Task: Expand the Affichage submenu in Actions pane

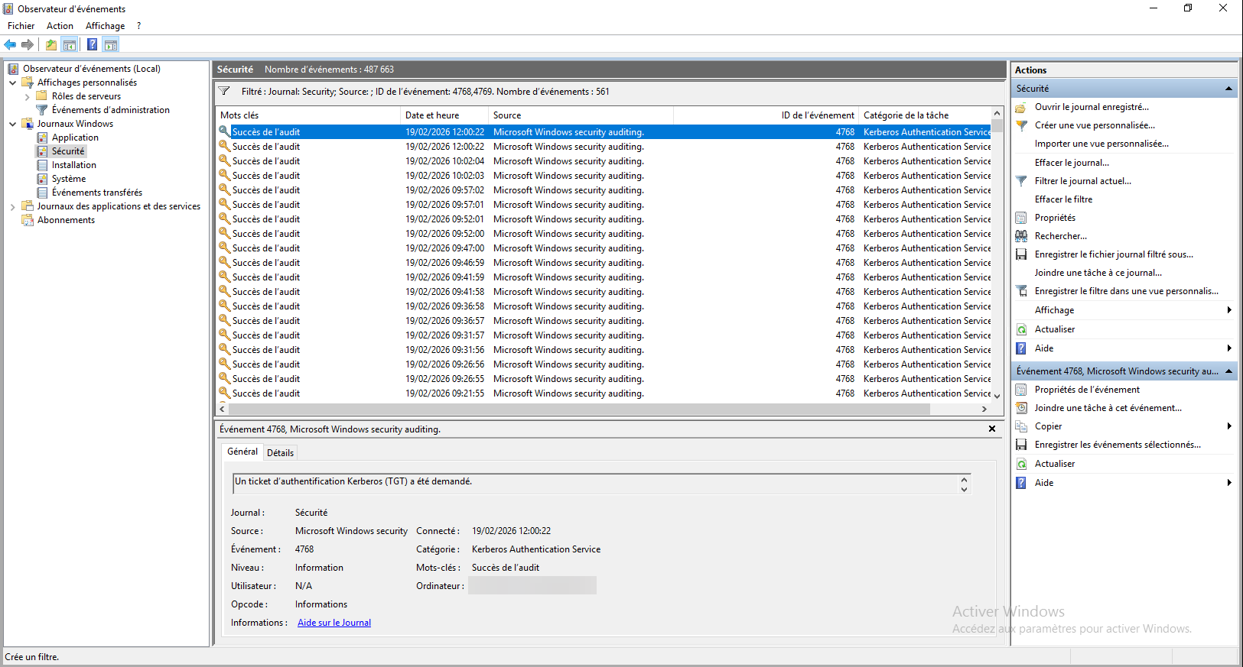Action: 1229,310
